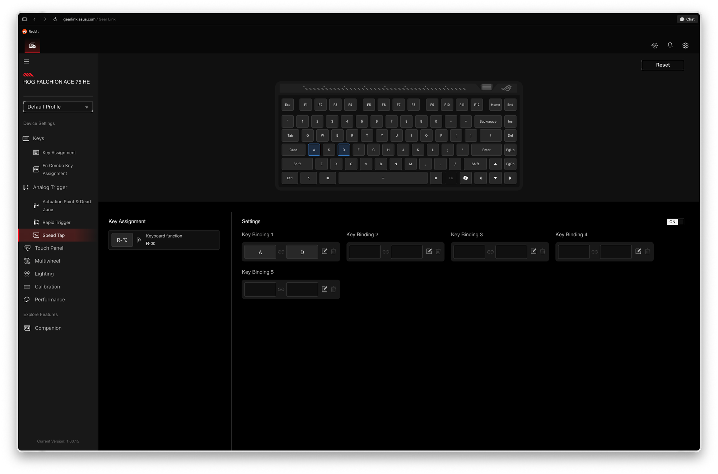Select the Multiwheel section icon
The image size is (718, 474).
tap(27, 261)
